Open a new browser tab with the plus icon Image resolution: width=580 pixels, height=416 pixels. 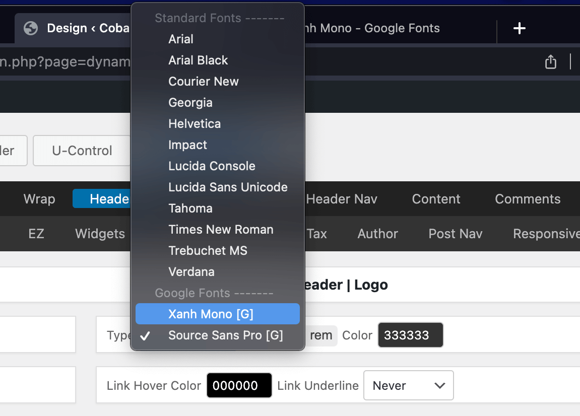[x=519, y=28]
